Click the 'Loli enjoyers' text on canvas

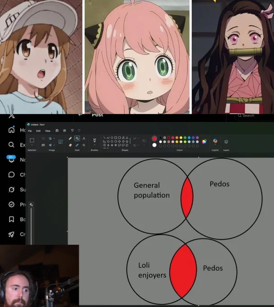click(x=152, y=270)
